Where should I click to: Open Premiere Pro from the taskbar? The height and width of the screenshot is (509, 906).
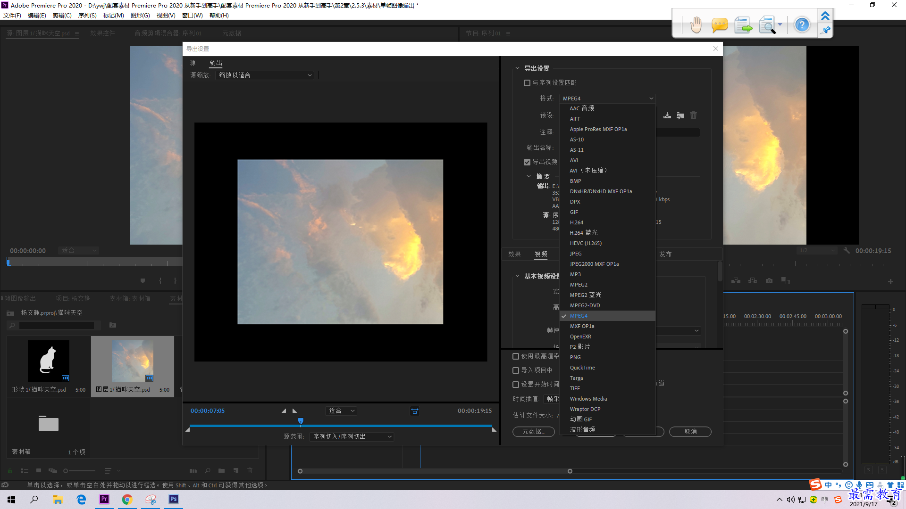click(x=104, y=499)
